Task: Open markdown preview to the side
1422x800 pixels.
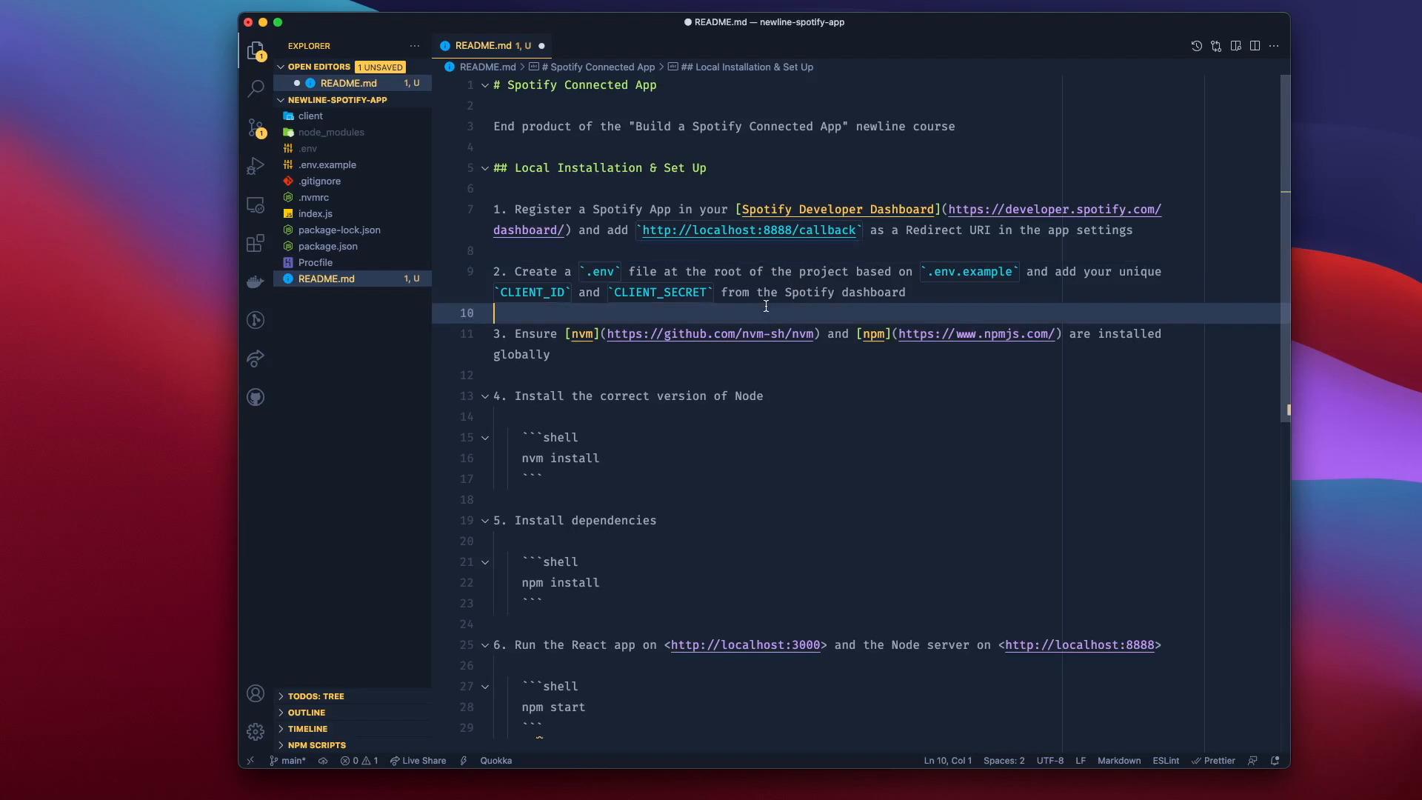Action: pyautogui.click(x=1235, y=46)
